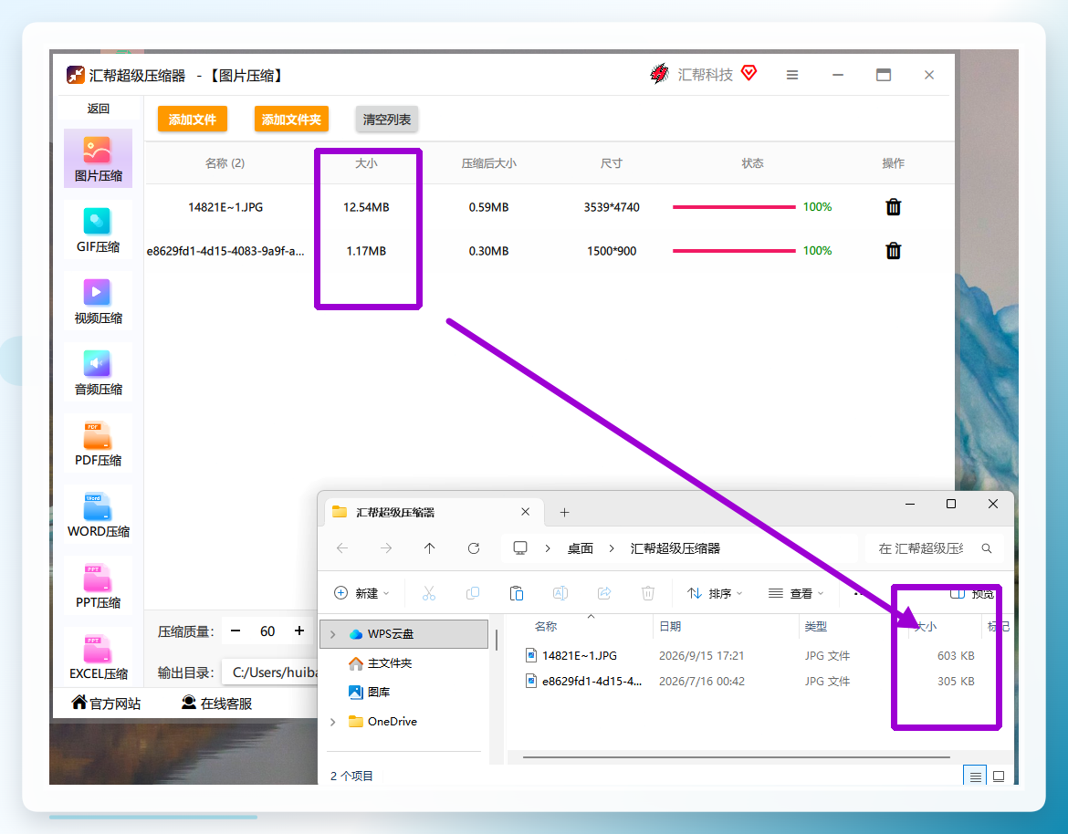1068x834 pixels.
Task: Open 音频压缩 tool
Action: coord(98,372)
